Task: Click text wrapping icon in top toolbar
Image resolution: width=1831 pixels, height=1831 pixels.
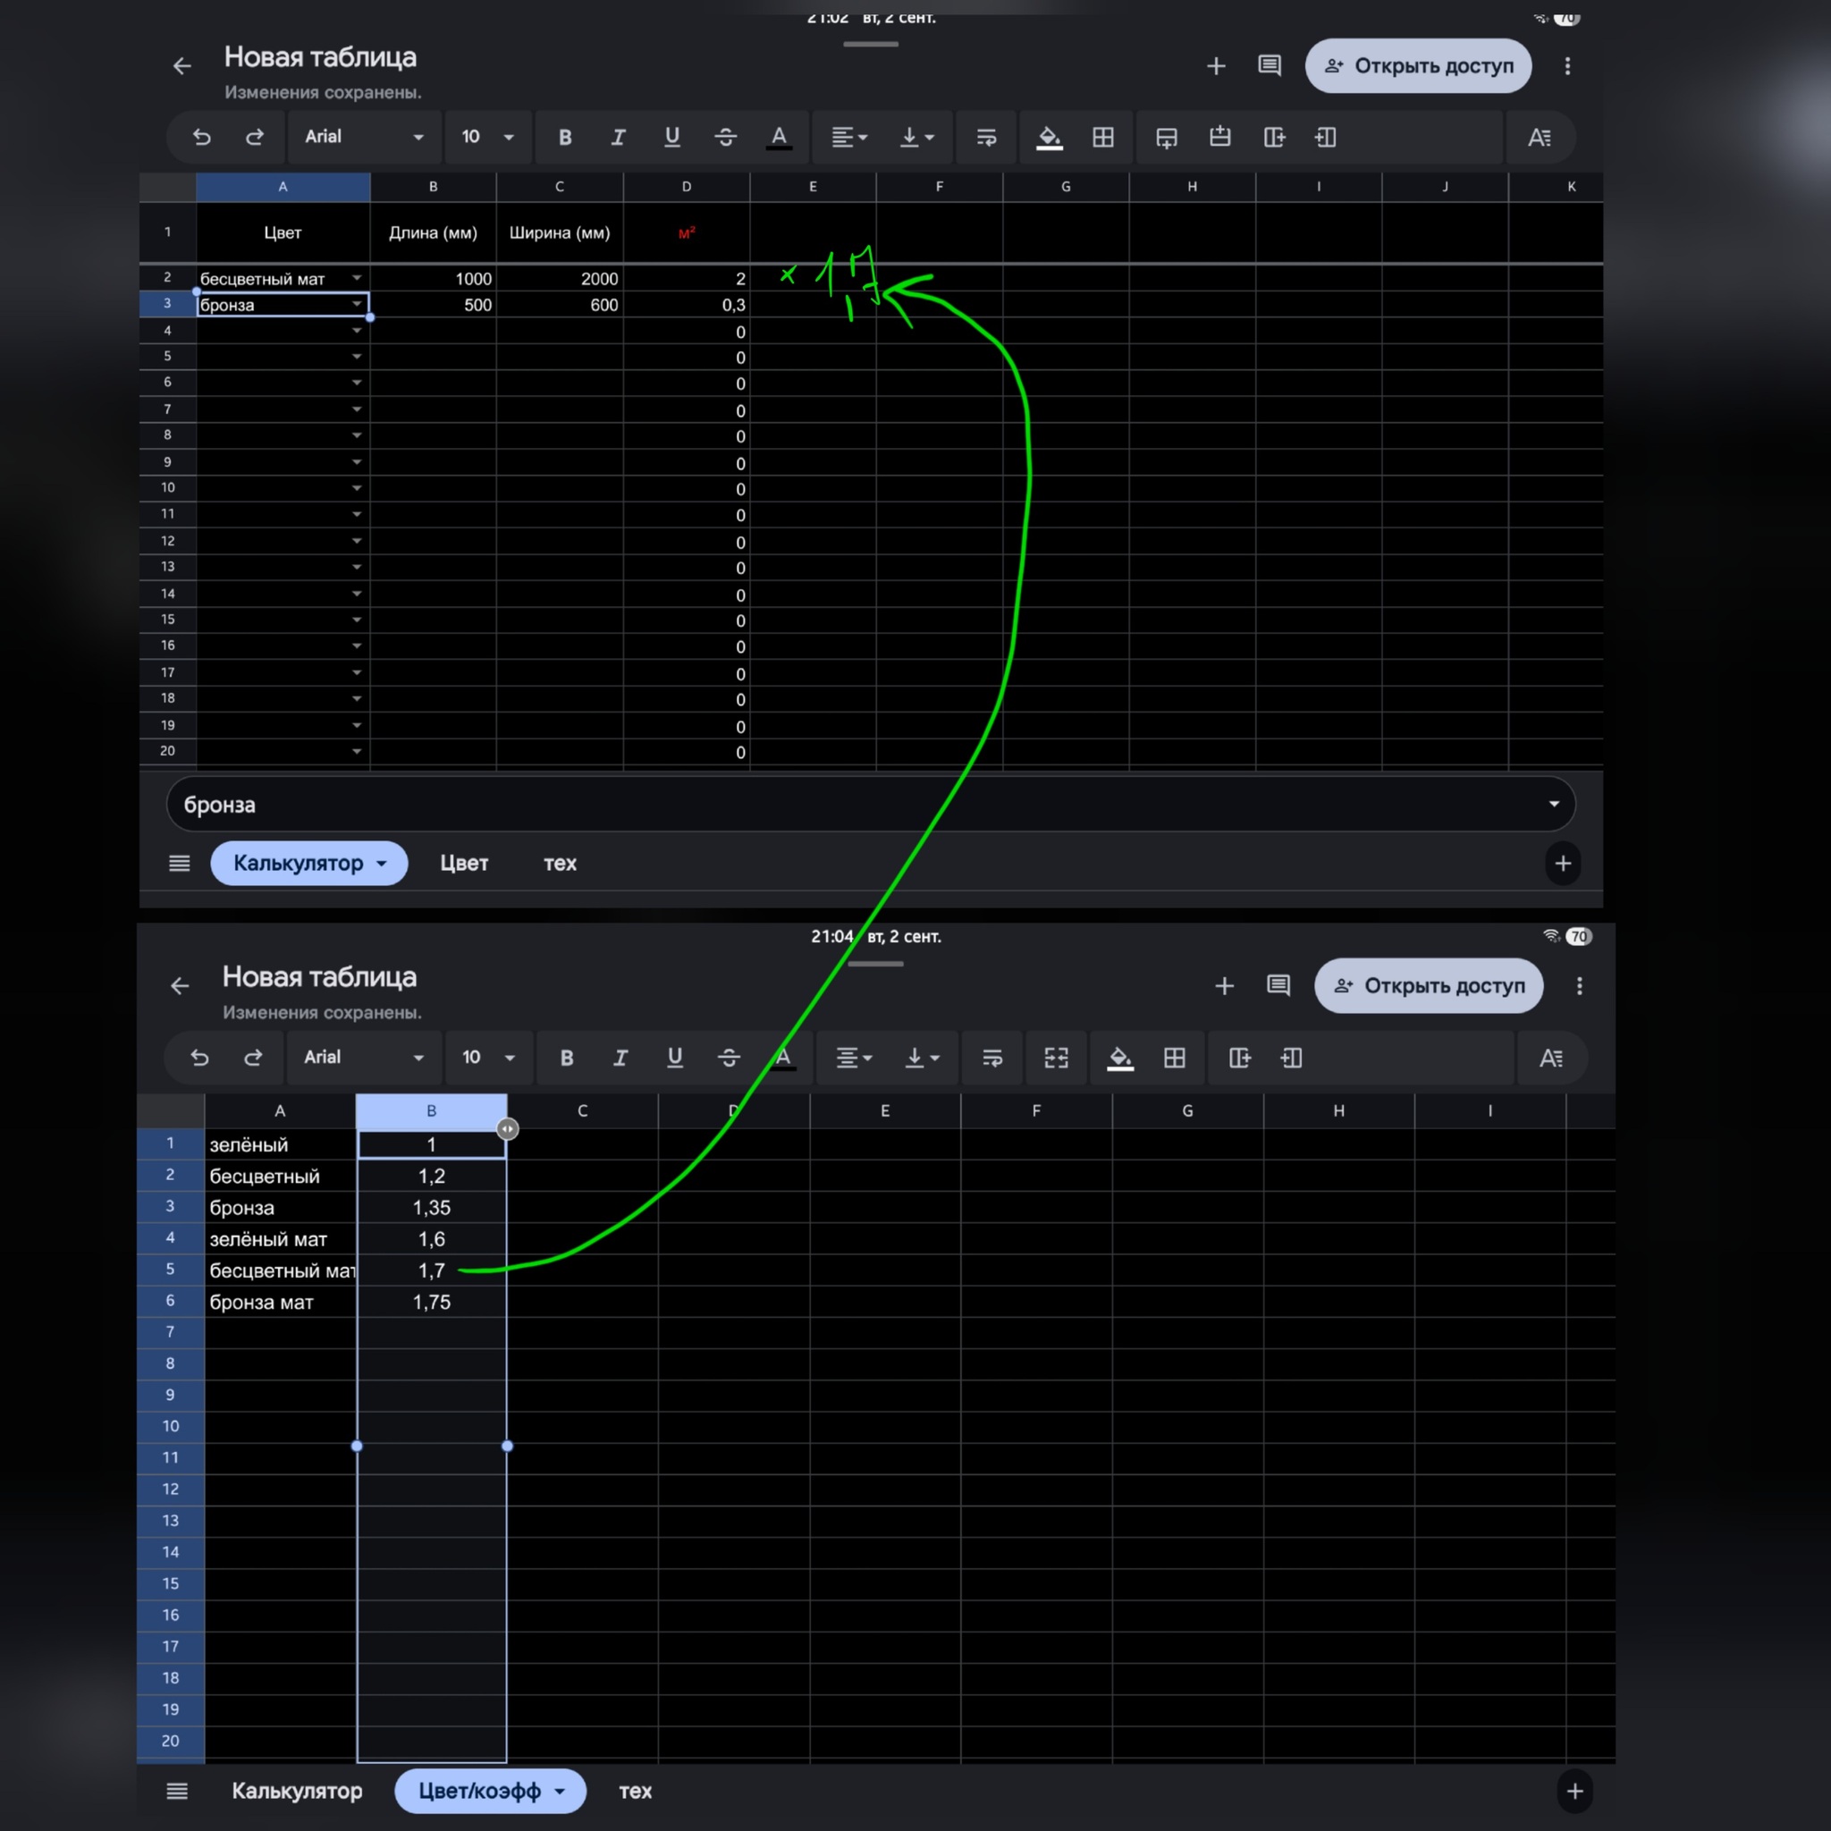Action: pos(985,138)
